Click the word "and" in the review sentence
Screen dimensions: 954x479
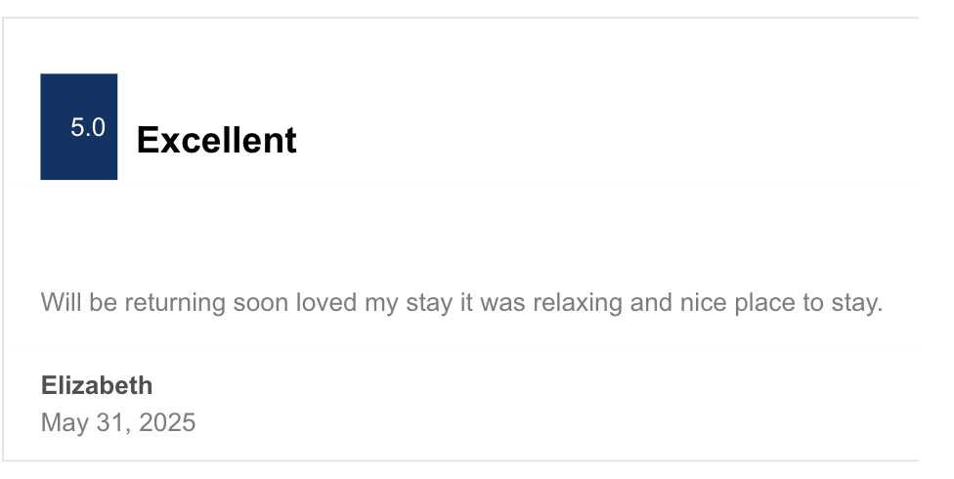coord(651,302)
